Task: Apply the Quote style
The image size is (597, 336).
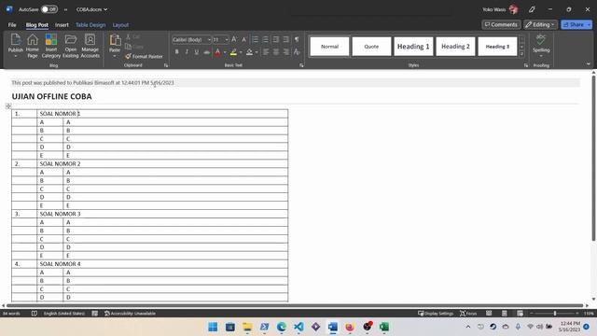Action: [371, 47]
